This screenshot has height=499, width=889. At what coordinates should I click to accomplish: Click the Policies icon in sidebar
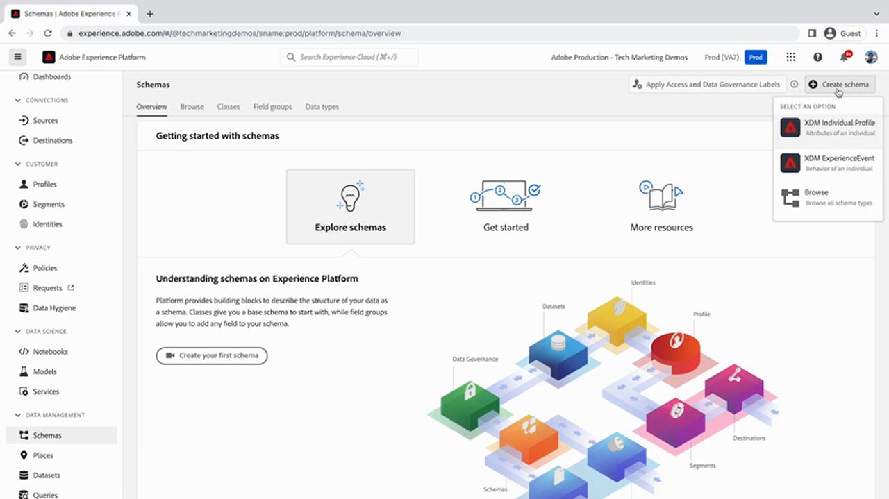24,268
